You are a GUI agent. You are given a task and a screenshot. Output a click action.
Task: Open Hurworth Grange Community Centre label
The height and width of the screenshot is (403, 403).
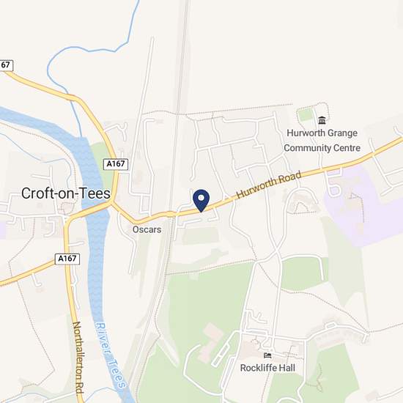[x=322, y=141]
